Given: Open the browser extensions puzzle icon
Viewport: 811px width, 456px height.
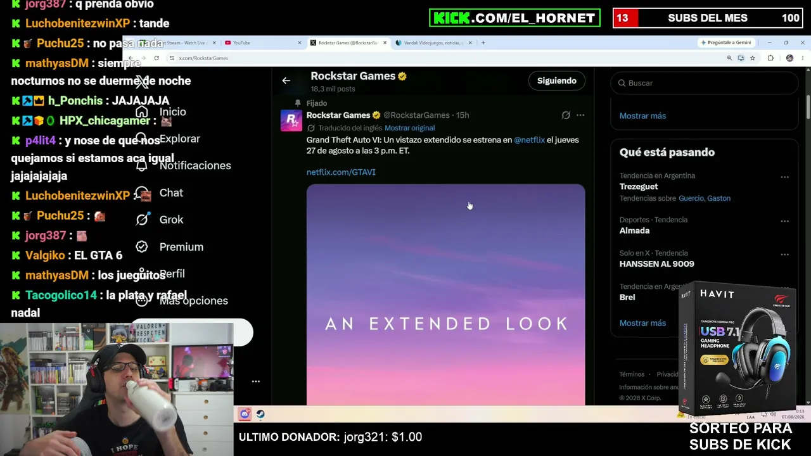Looking at the screenshot, I should 770,58.
